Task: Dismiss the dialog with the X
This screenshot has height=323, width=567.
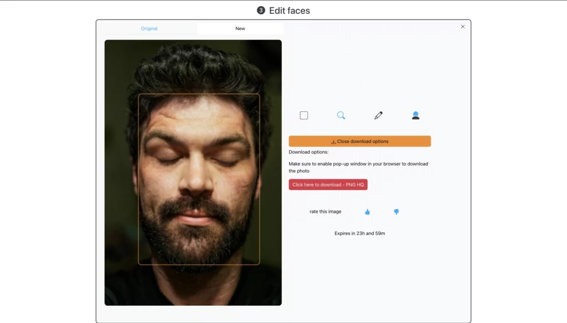Action: point(462,26)
